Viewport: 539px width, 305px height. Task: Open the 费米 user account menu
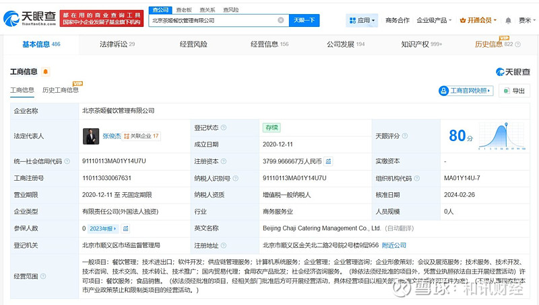[524, 21]
